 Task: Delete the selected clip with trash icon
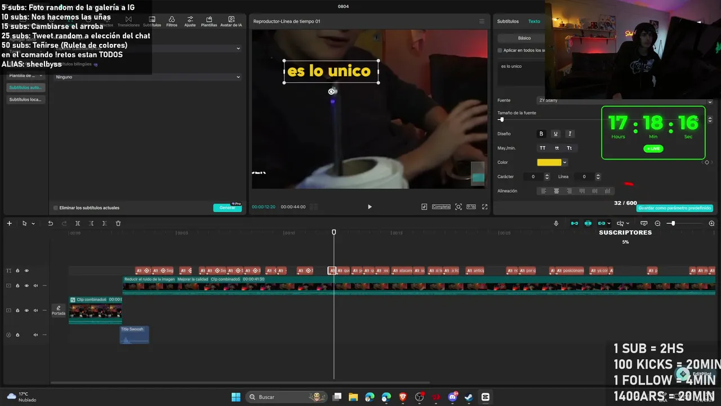coord(118,223)
